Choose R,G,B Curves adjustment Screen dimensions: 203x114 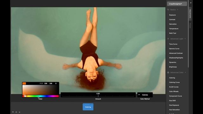pos(174,87)
